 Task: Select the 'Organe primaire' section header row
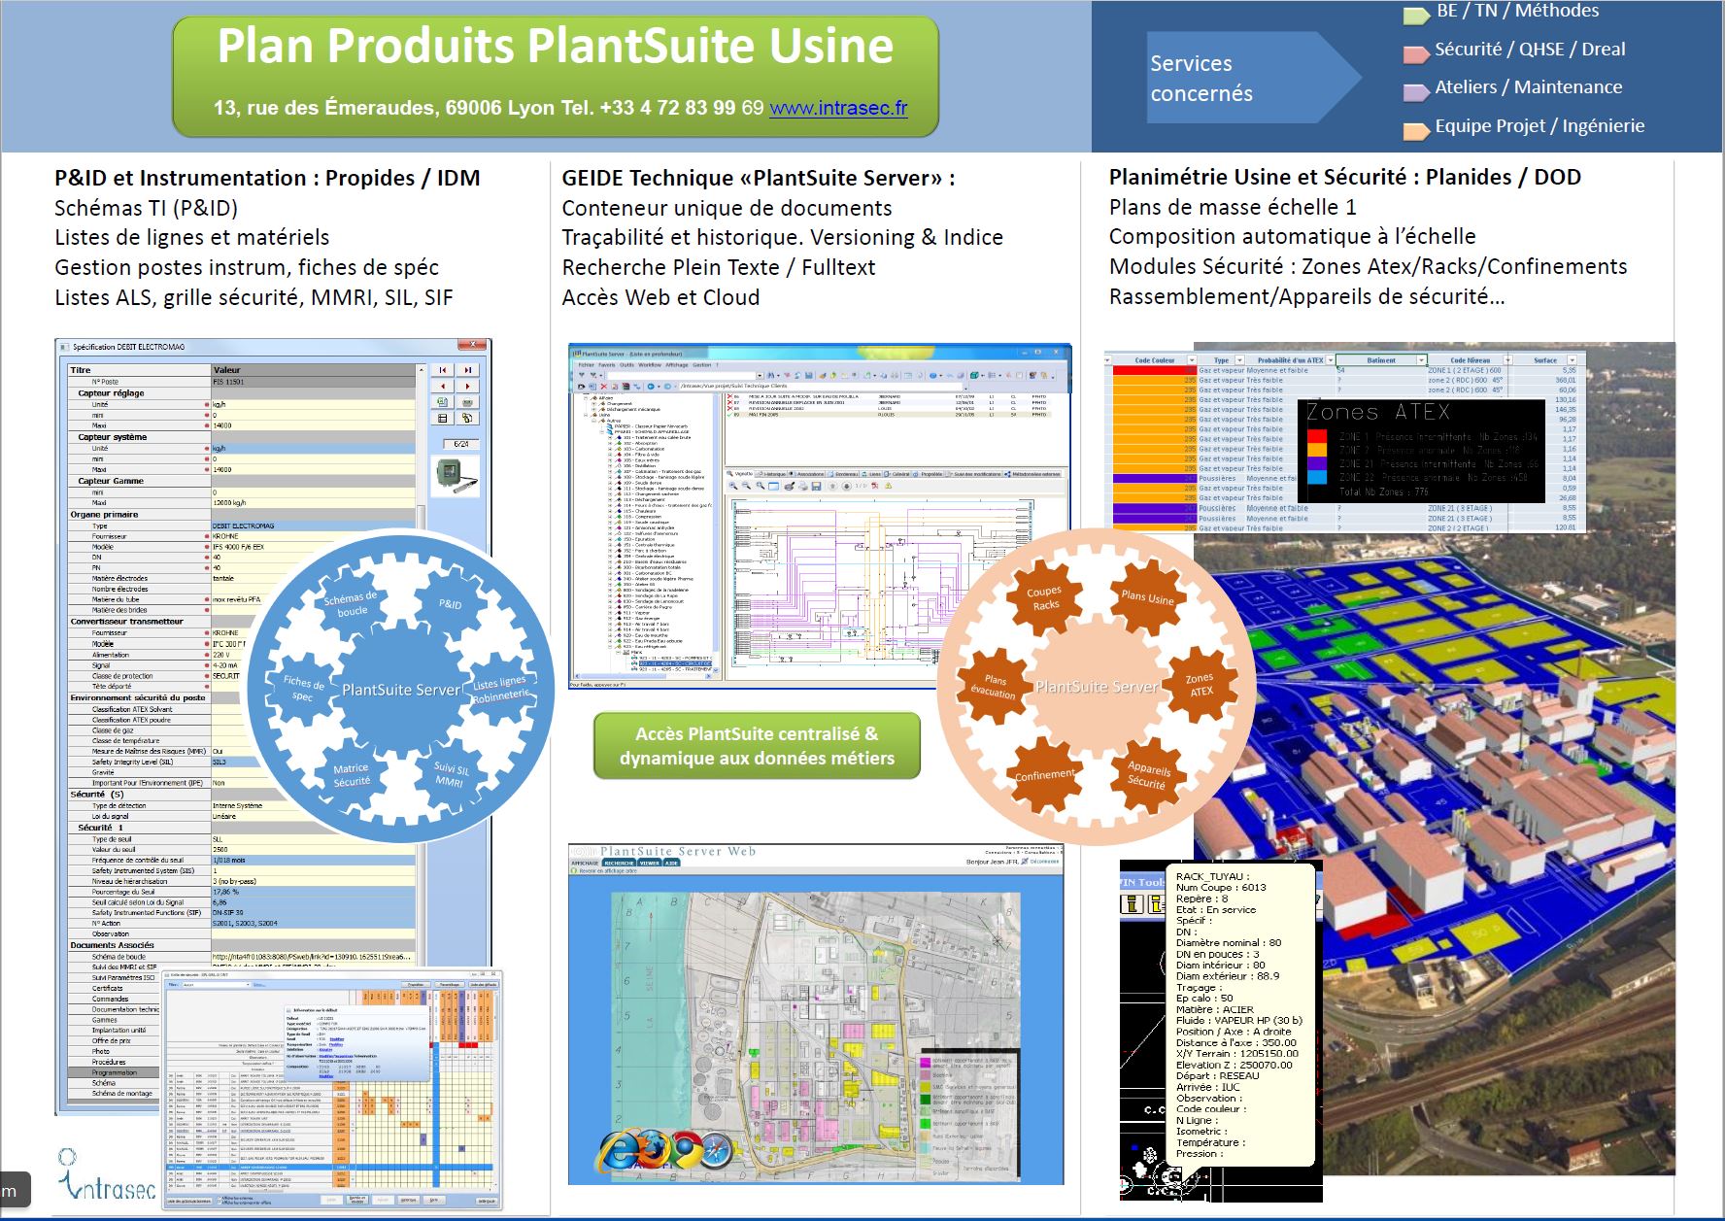(243, 515)
